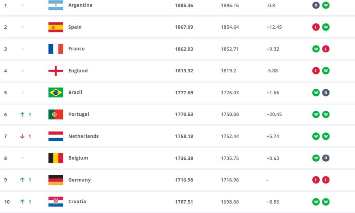Screen dimensions: 355x213
Task: Open the England team link
Action: coord(78,71)
